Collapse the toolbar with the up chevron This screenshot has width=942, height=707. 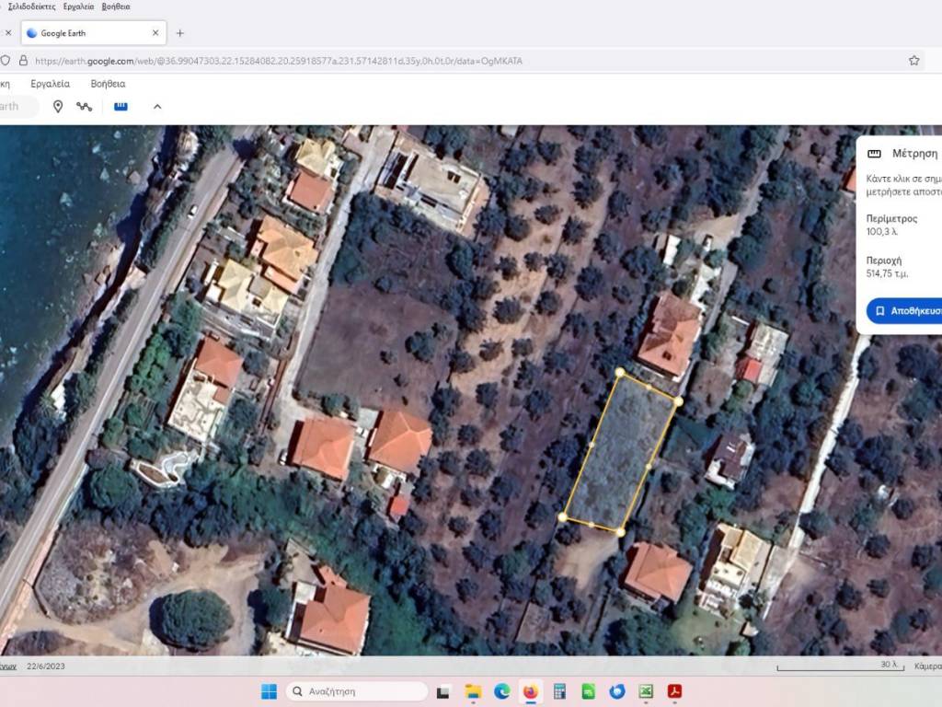click(157, 107)
